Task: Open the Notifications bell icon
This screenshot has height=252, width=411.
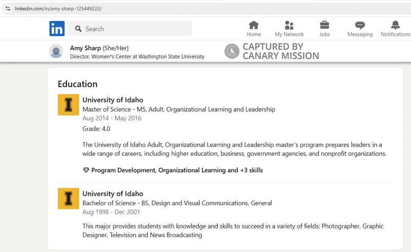Action: [x=395, y=25]
